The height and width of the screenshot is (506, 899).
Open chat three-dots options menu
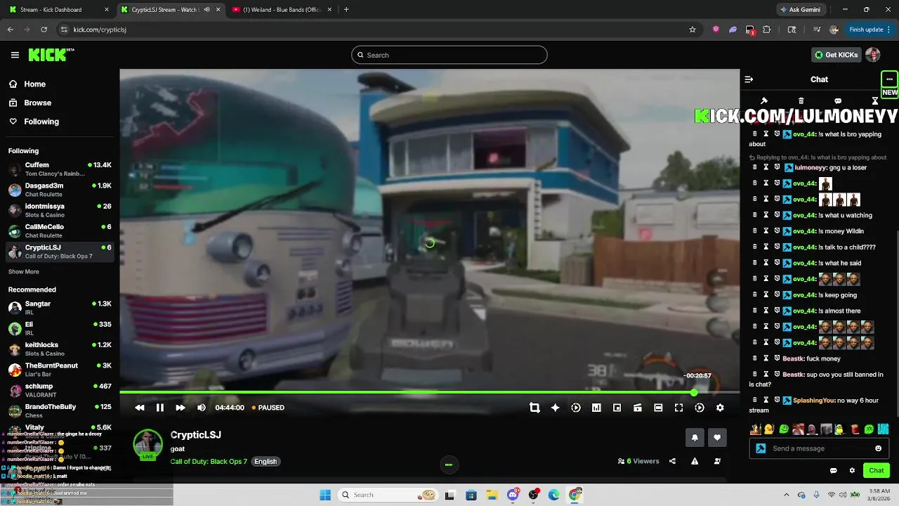point(889,79)
